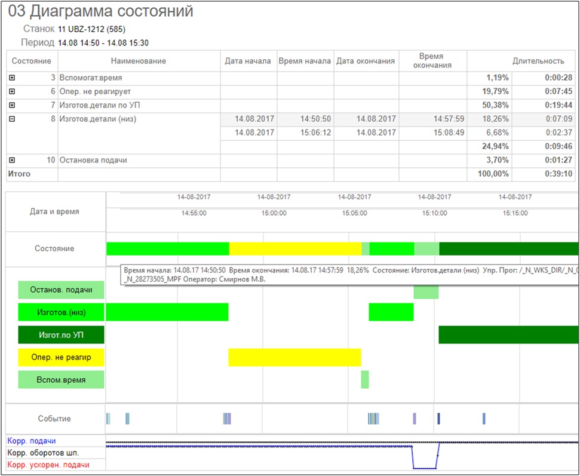Click the Время окончания column header
This screenshot has width=580, height=476.
pyautogui.click(x=432, y=61)
